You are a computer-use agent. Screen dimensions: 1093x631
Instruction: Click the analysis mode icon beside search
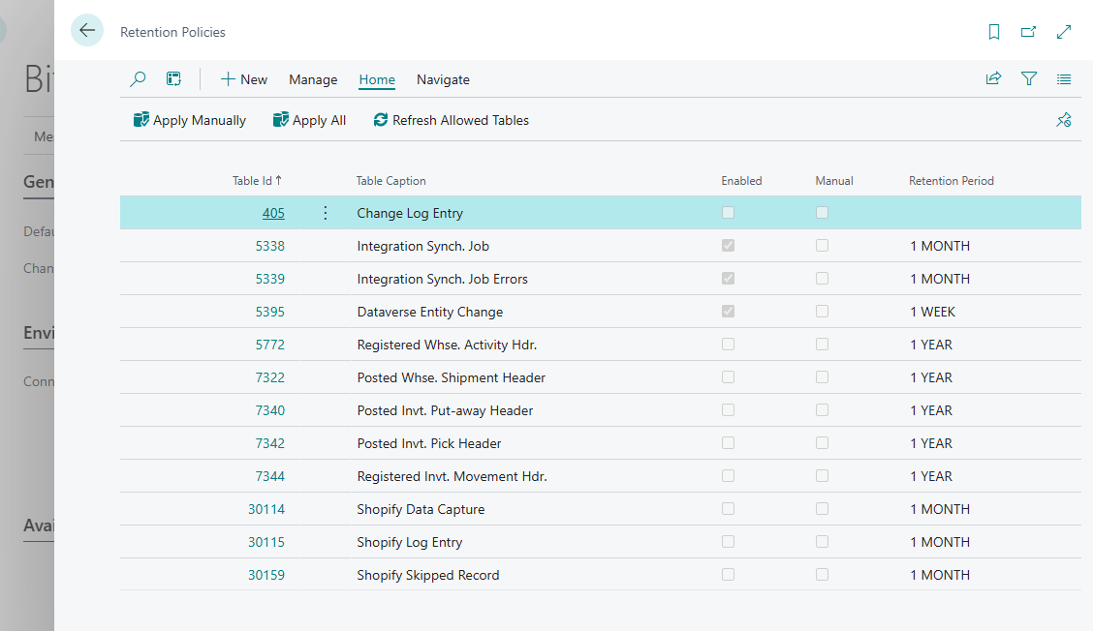(173, 79)
